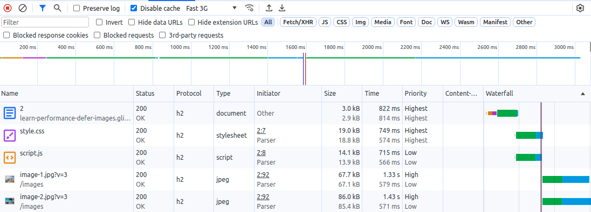The height and width of the screenshot is (212, 591).
Task: Click the document icon of request 2
Action: pyautogui.click(x=10, y=113)
